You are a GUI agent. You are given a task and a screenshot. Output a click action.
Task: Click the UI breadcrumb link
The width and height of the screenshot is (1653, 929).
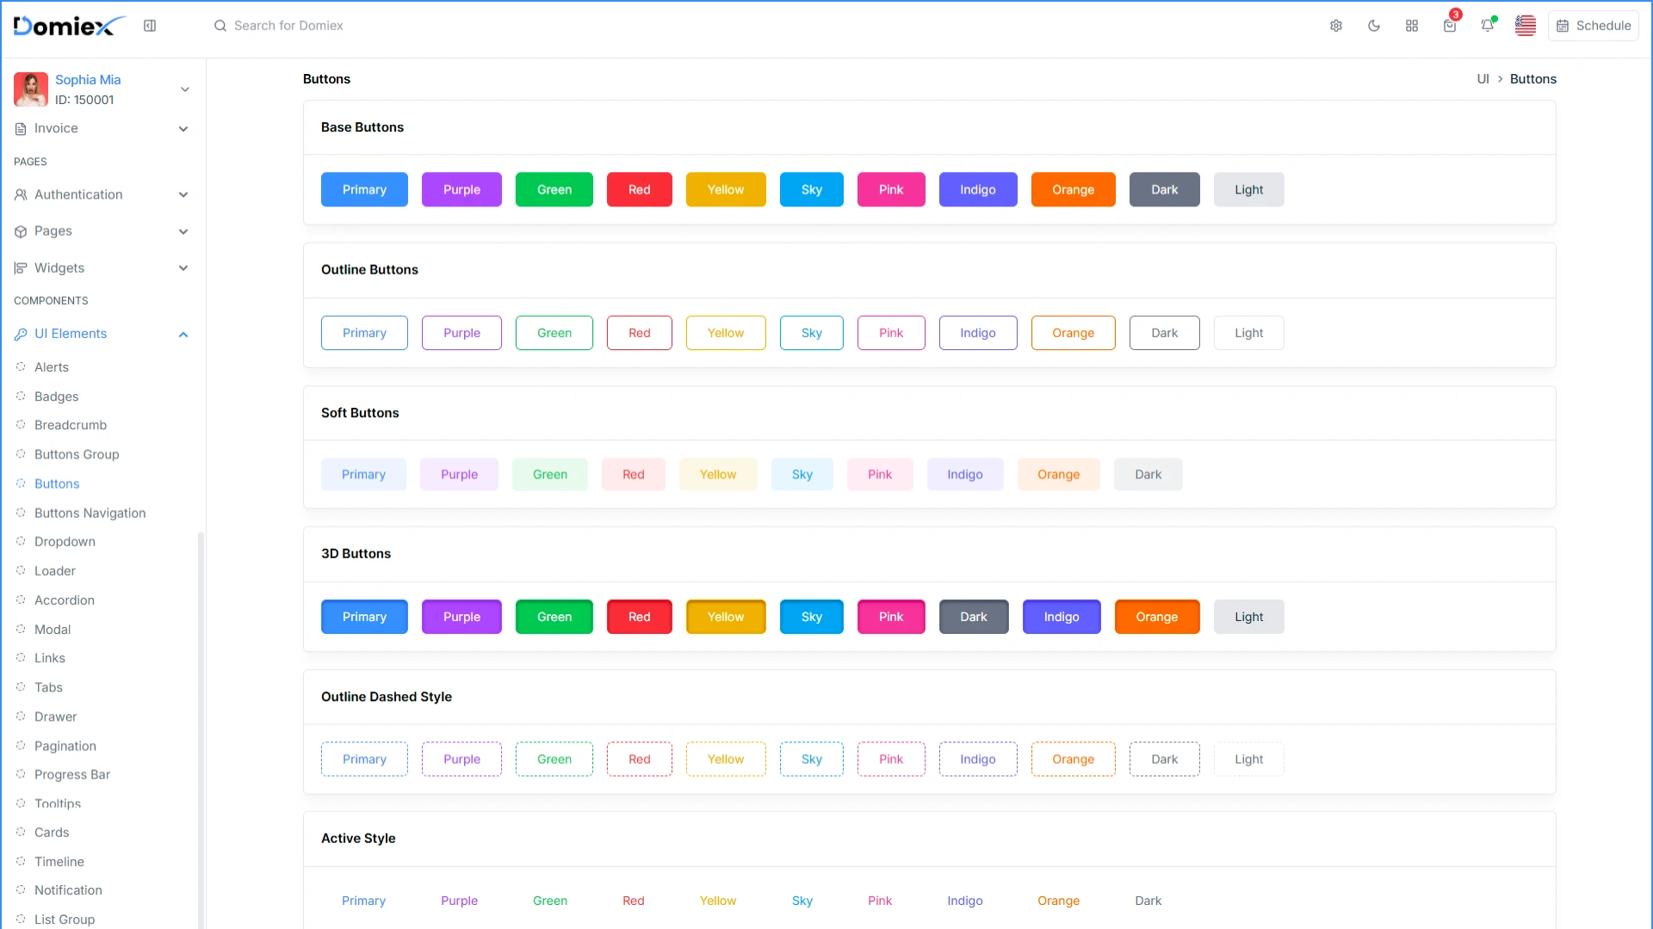click(x=1483, y=79)
